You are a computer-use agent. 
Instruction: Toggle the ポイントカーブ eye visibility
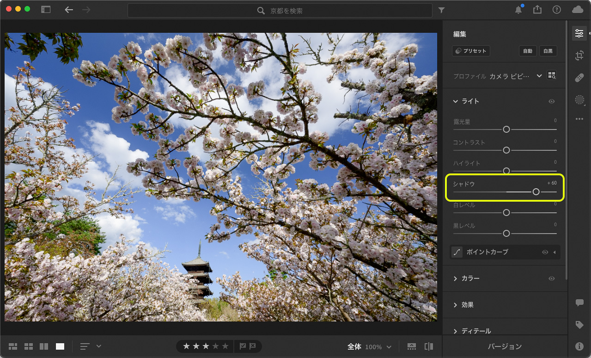coord(545,252)
